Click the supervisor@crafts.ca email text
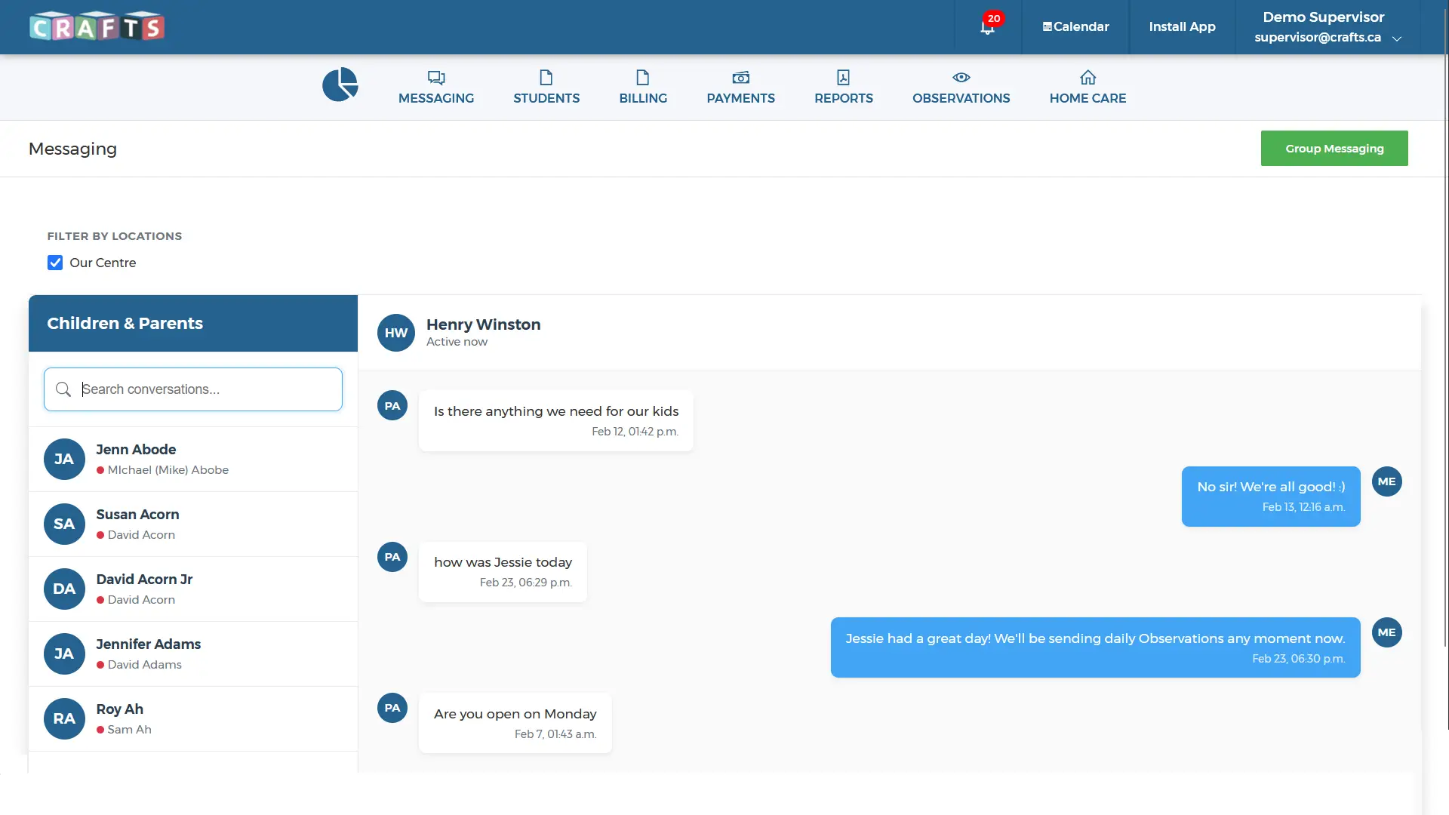 pos(1318,37)
